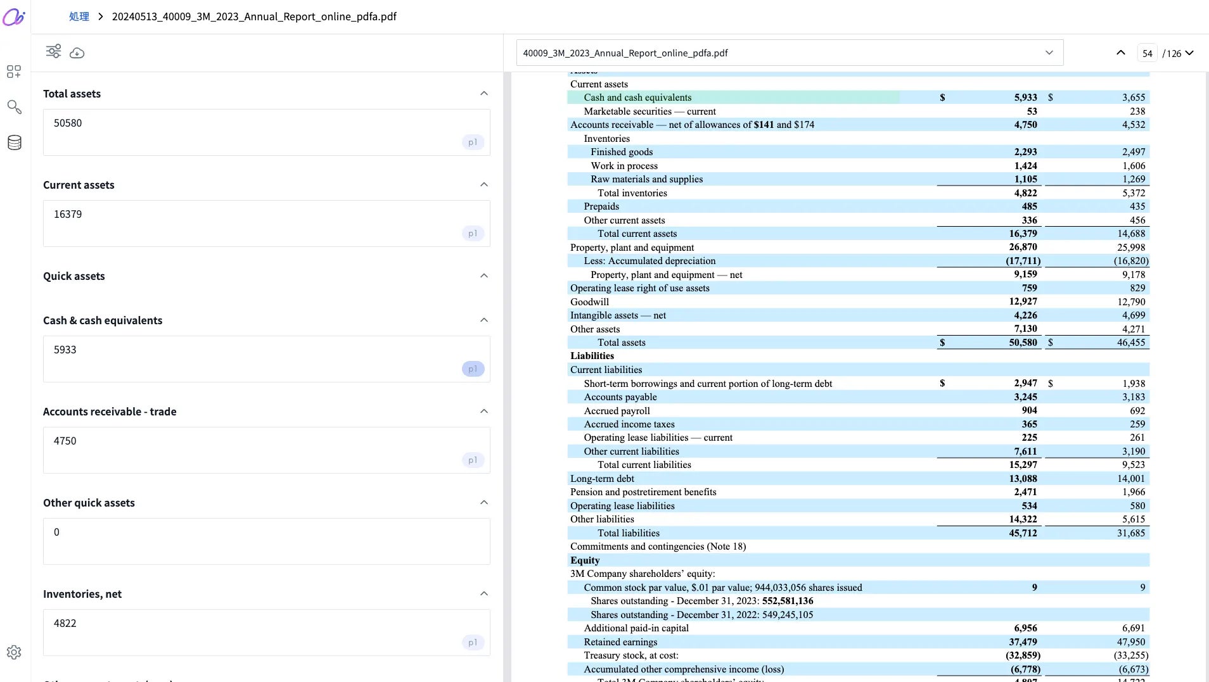Viewport: 1209px width, 682px height.
Task: Click the page number field 54
Action: (1147, 54)
